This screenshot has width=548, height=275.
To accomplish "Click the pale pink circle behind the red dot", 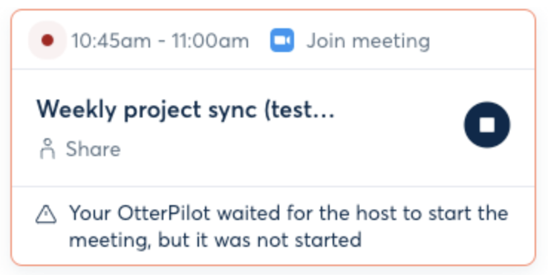I will [48, 40].
